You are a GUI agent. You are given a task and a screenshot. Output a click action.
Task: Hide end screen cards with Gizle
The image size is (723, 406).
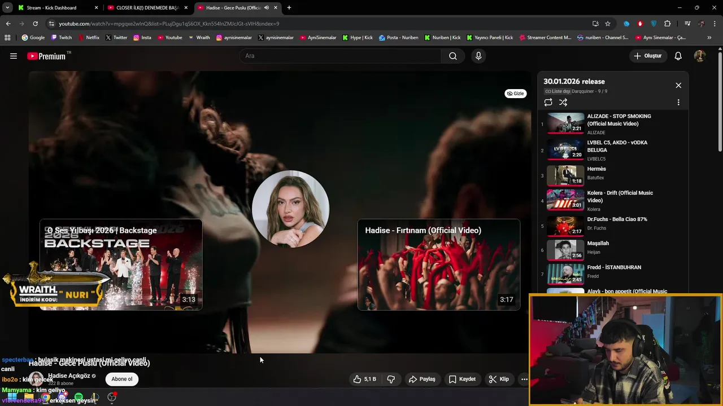pos(515,94)
